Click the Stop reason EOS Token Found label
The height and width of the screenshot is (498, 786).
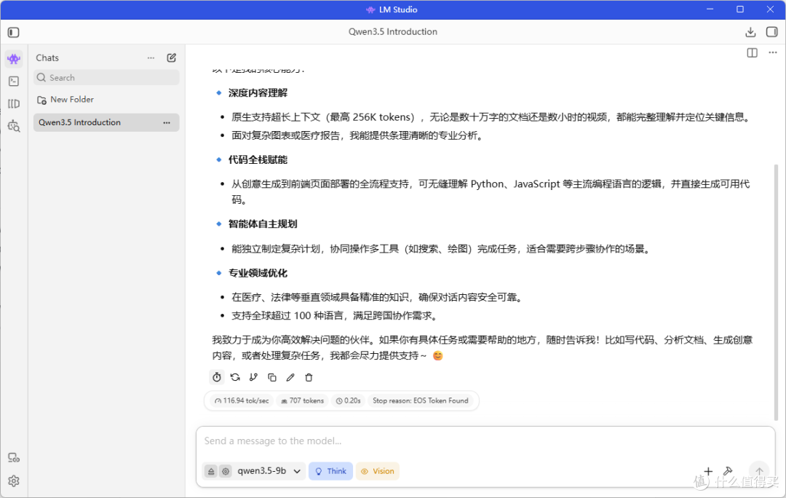[x=420, y=400]
